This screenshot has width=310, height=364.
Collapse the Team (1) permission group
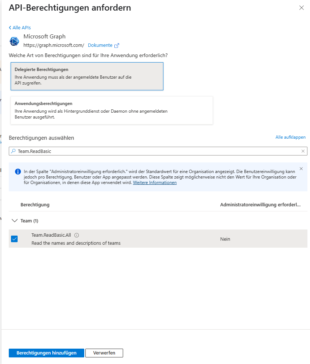[15, 221]
